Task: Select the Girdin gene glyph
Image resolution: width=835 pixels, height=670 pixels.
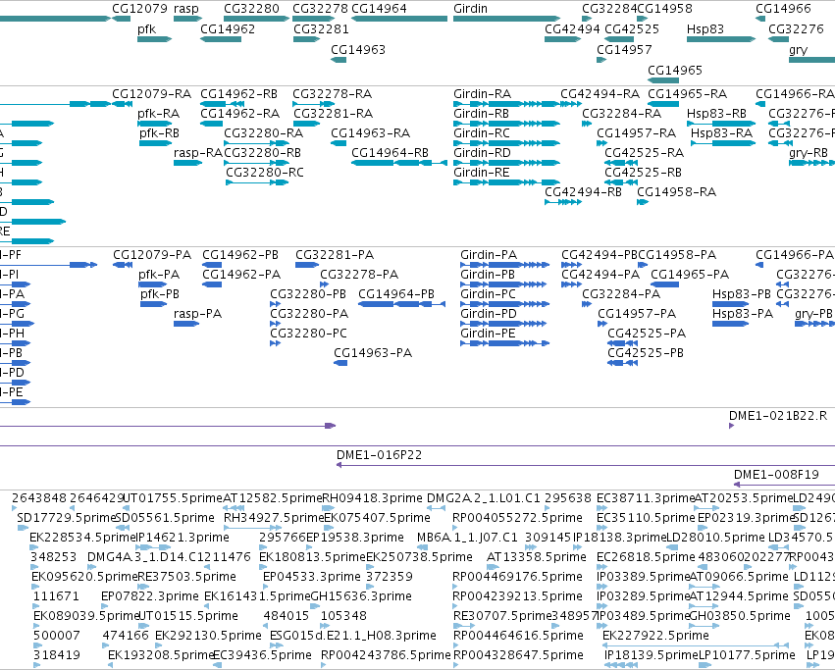Action: click(x=506, y=19)
